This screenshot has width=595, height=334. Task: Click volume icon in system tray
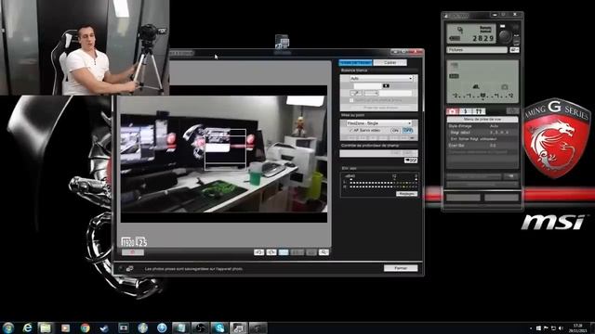(561, 328)
